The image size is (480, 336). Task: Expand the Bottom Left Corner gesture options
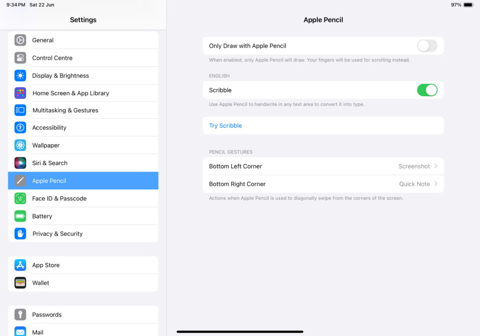coord(323,166)
